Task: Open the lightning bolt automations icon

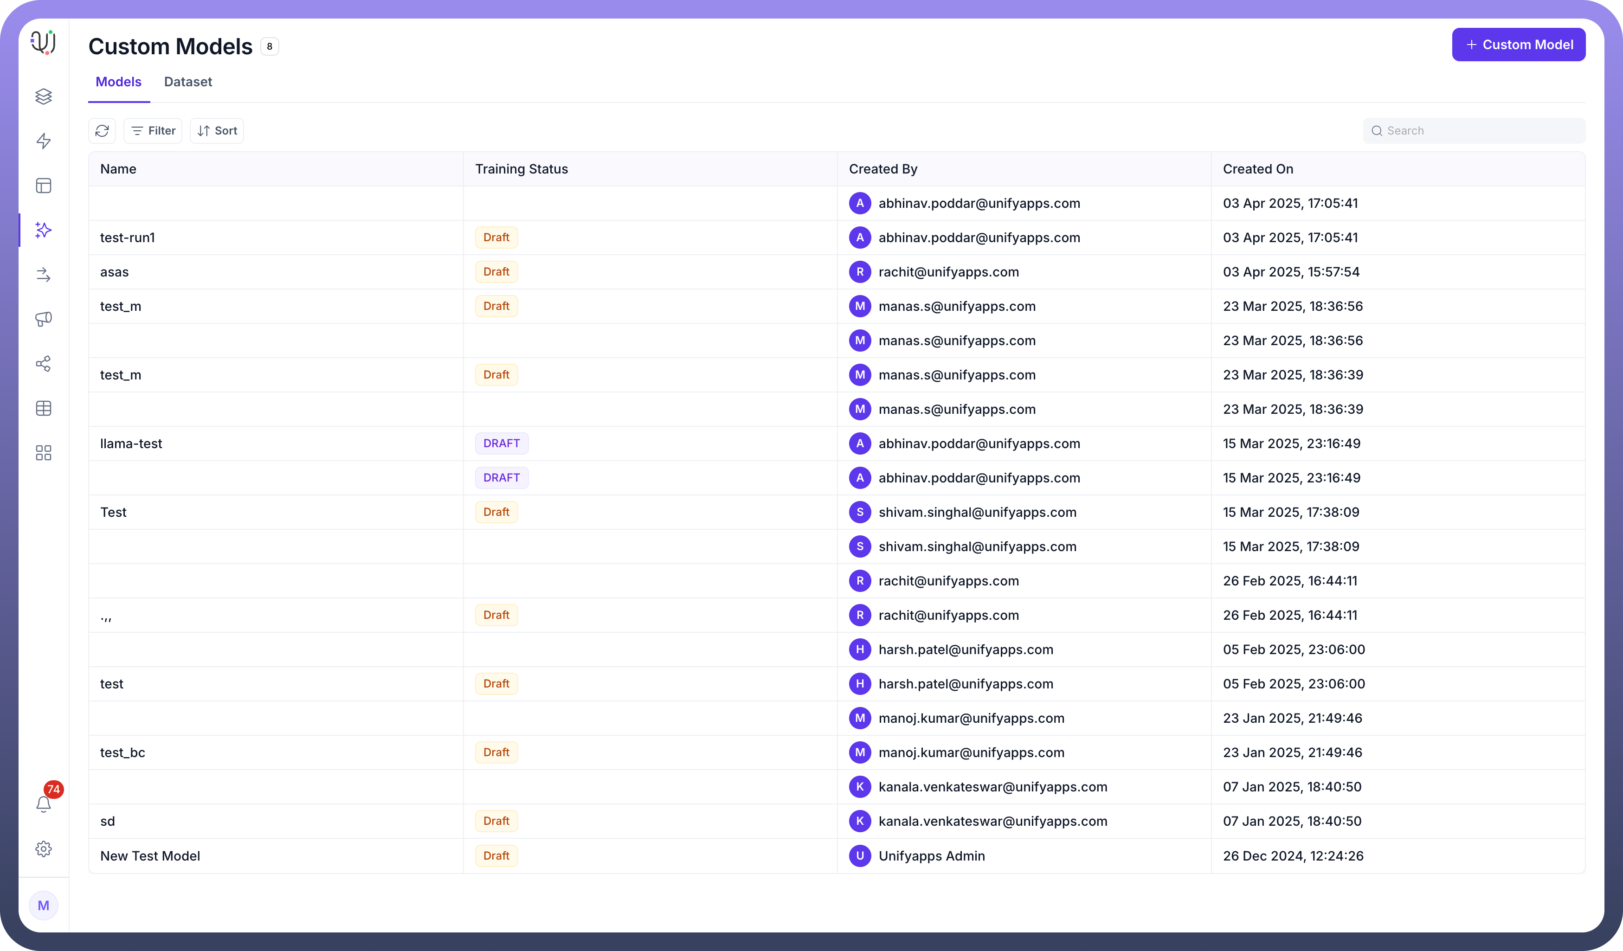Action: tap(43, 141)
